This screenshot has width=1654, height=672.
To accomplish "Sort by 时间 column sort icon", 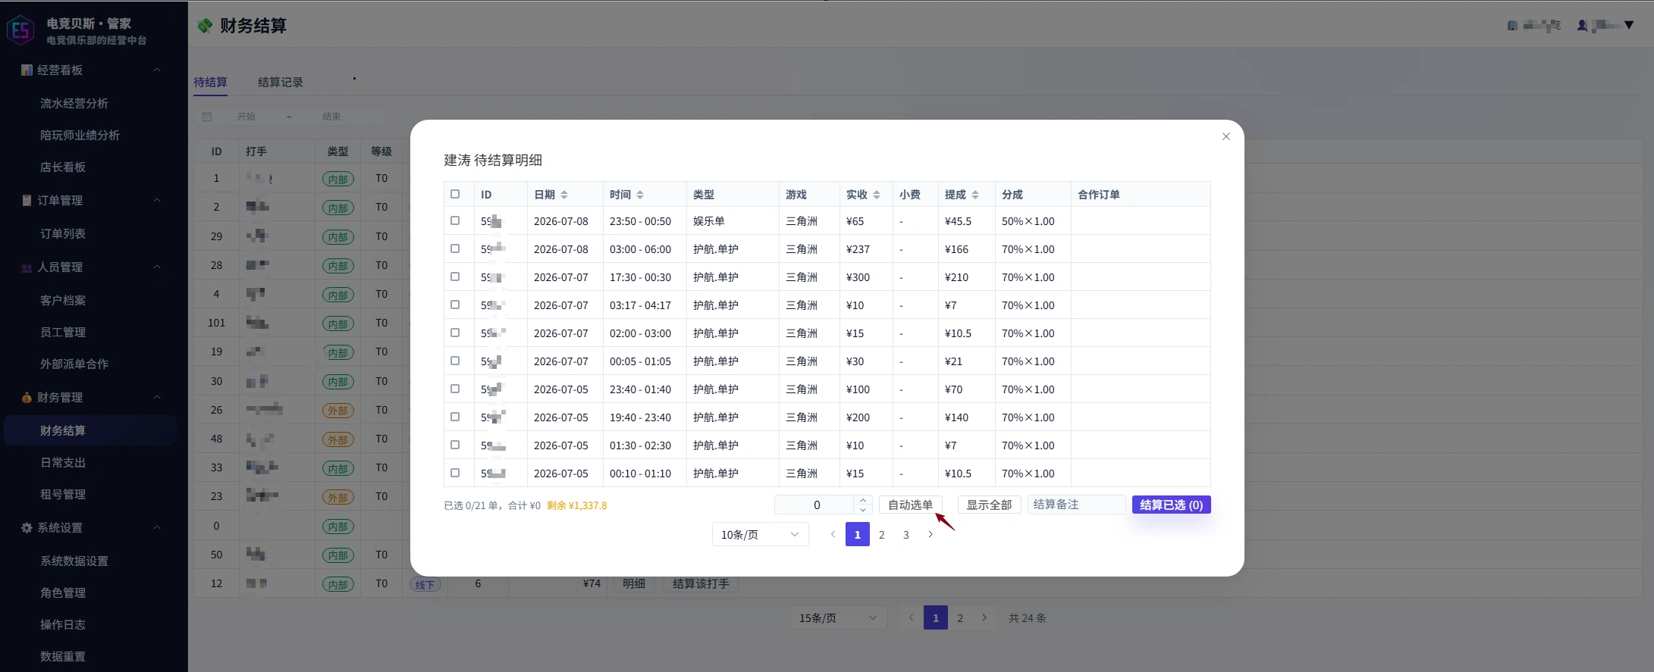I will click(x=640, y=195).
